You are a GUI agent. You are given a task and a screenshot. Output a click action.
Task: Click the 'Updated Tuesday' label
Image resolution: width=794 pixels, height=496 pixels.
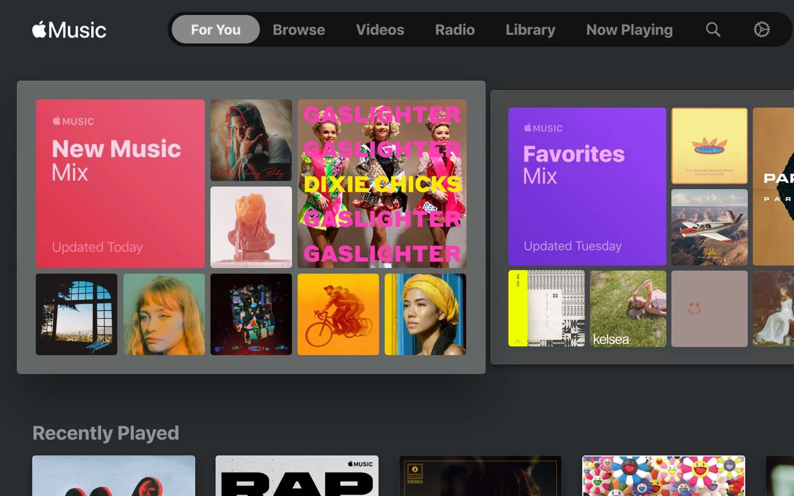click(x=572, y=245)
